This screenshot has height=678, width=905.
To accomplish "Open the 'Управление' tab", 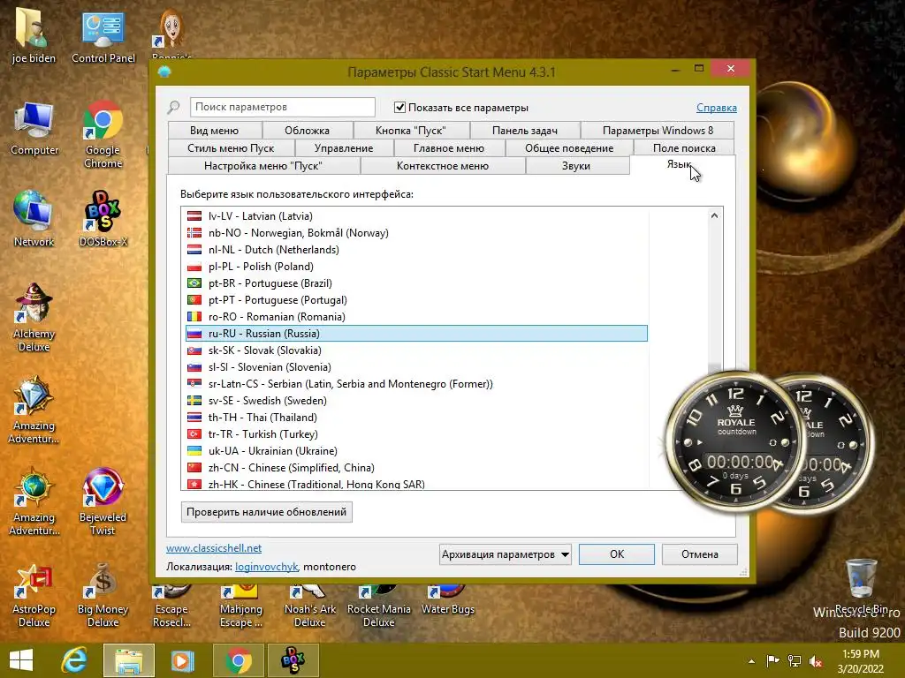I will 344,148.
